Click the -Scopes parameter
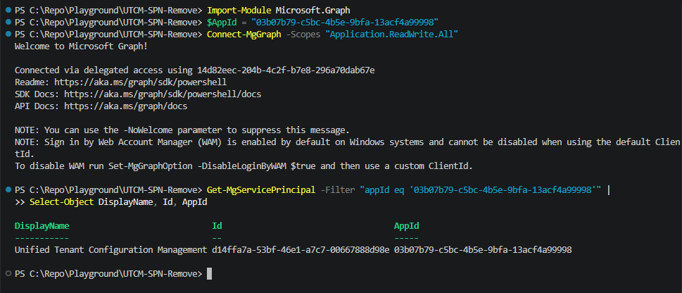Image resolution: width=682 pixels, height=293 pixels. [x=303, y=35]
